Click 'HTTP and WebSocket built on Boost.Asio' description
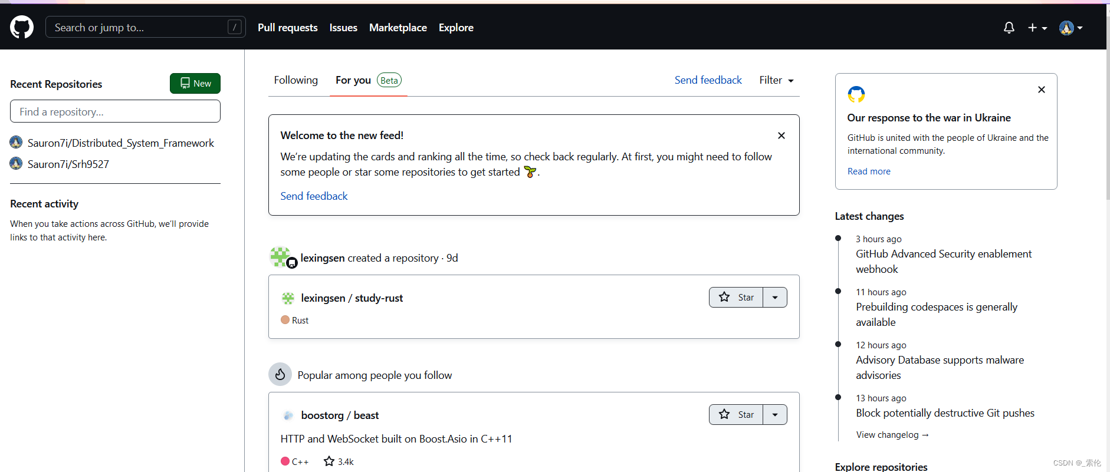This screenshot has width=1110, height=472. 396,439
